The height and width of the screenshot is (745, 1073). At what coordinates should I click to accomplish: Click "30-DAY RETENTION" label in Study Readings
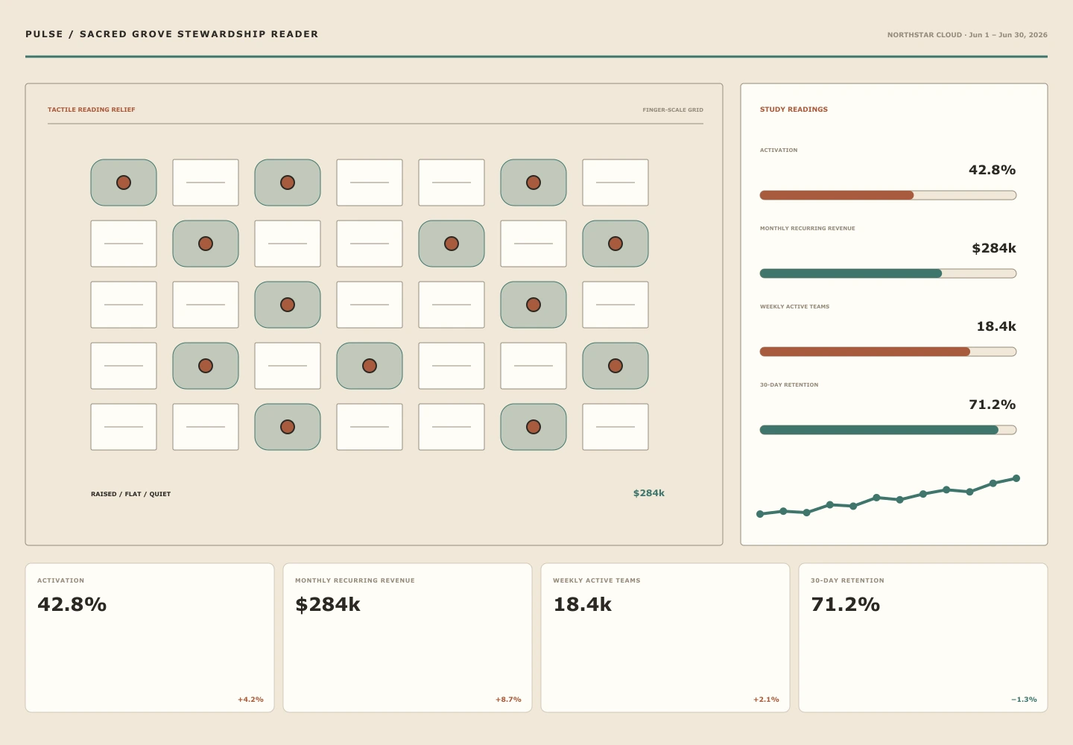[789, 385]
